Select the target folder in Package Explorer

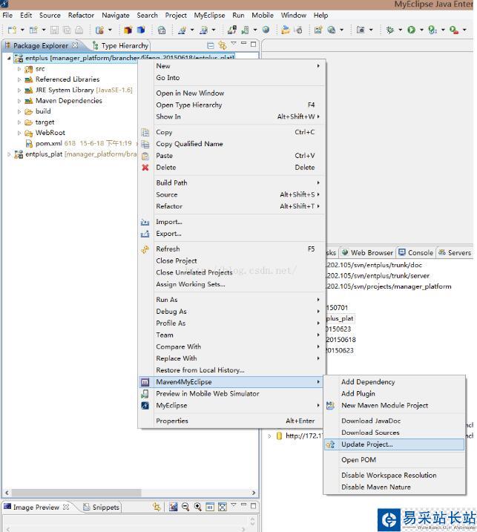point(45,122)
